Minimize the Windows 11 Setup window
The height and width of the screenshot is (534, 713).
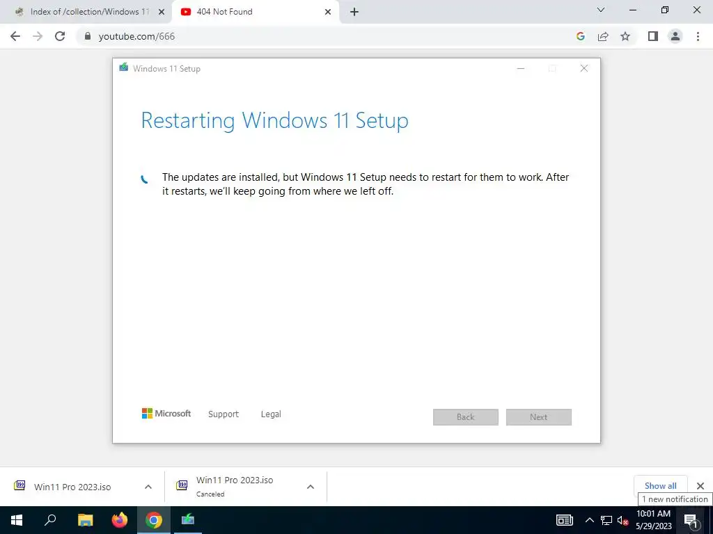pyautogui.click(x=521, y=68)
